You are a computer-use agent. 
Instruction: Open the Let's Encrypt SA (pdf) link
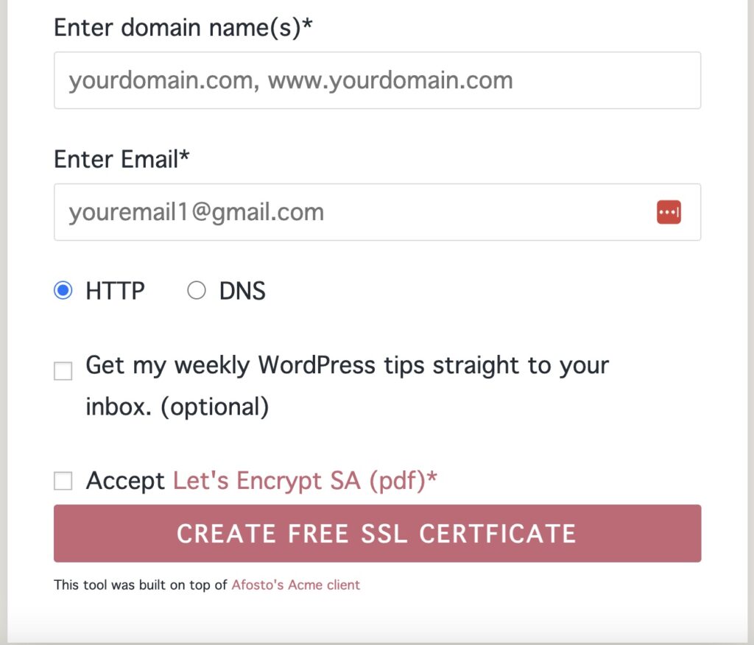click(300, 481)
